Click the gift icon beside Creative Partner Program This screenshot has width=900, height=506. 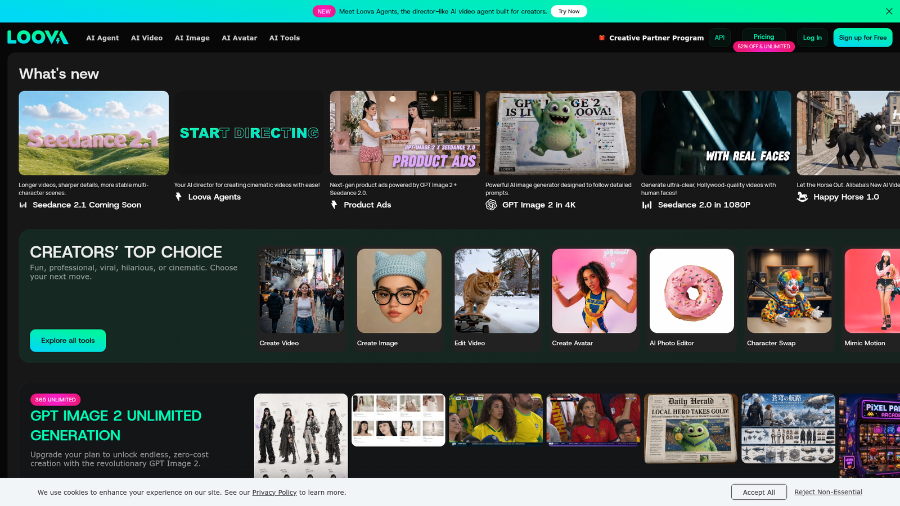coord(602,38)
